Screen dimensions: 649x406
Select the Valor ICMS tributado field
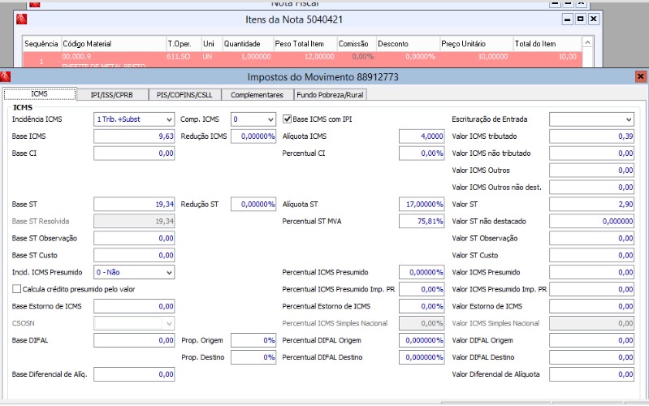point(591,136)
